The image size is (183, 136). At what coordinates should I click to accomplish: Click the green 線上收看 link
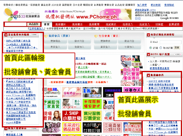pos(83,67)
